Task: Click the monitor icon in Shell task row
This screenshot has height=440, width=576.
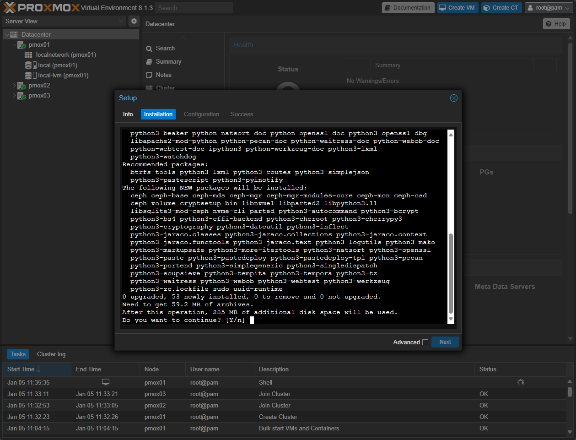Action: [x=106, y=382]
